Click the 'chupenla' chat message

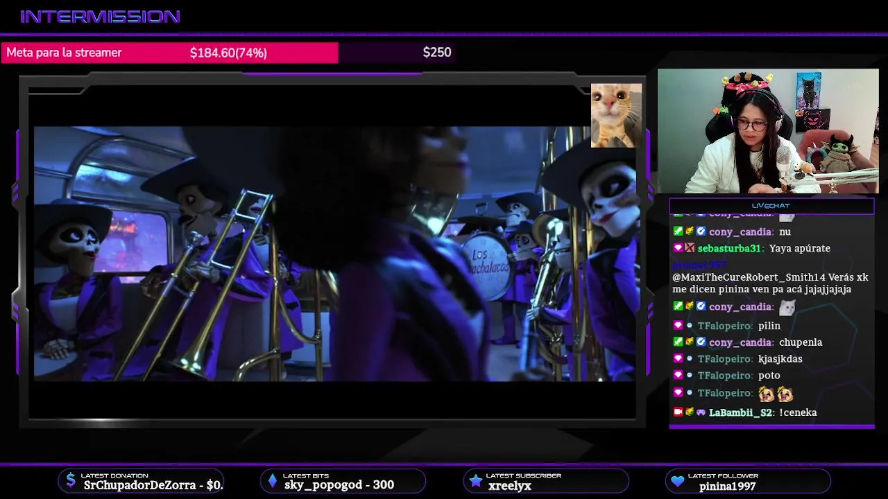(x=800, y=342)
